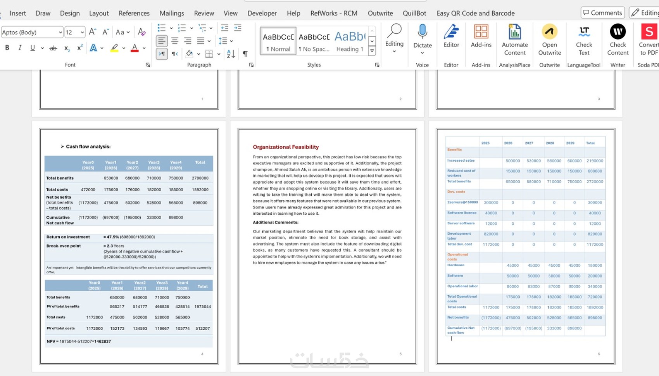Expand highlight color dropdown arrow

click(x=124, y=48)
